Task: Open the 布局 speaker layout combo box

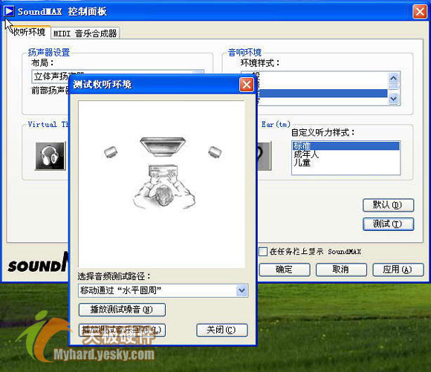Action: (117, 76)
